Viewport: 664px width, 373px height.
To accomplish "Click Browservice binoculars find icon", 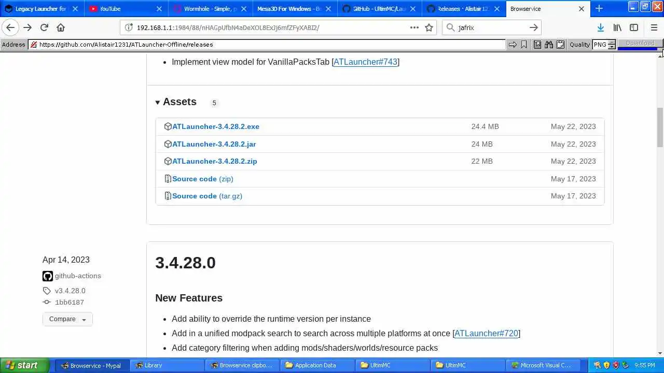I will tap(549, 45).
